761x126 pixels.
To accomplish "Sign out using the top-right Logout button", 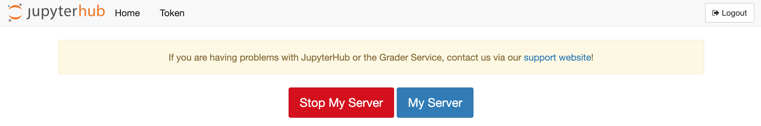I will 729,13.
